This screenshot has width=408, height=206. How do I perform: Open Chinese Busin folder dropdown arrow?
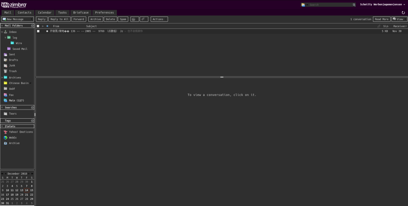pyautogui.click(x=31, y=83)
